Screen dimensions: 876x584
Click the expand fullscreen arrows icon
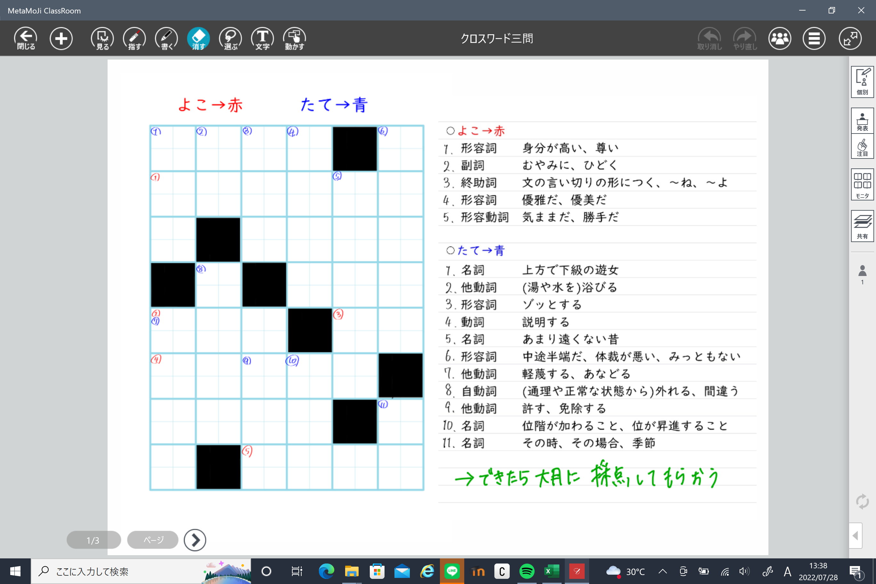850,38
